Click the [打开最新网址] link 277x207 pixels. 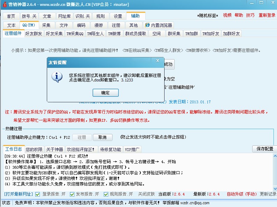[19, 194]
